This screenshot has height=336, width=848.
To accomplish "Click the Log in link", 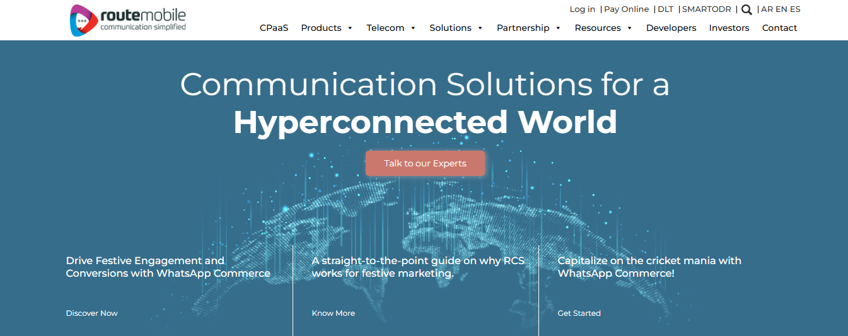I will tap(582, 9).
